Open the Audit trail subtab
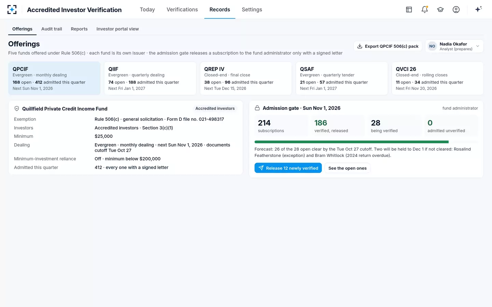Screen dimensions: 492x307 (x=52, y=29)
